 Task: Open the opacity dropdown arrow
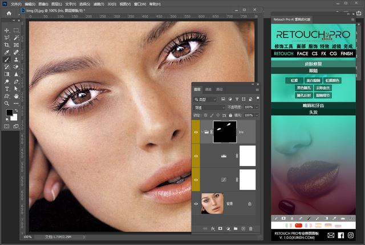257,107
